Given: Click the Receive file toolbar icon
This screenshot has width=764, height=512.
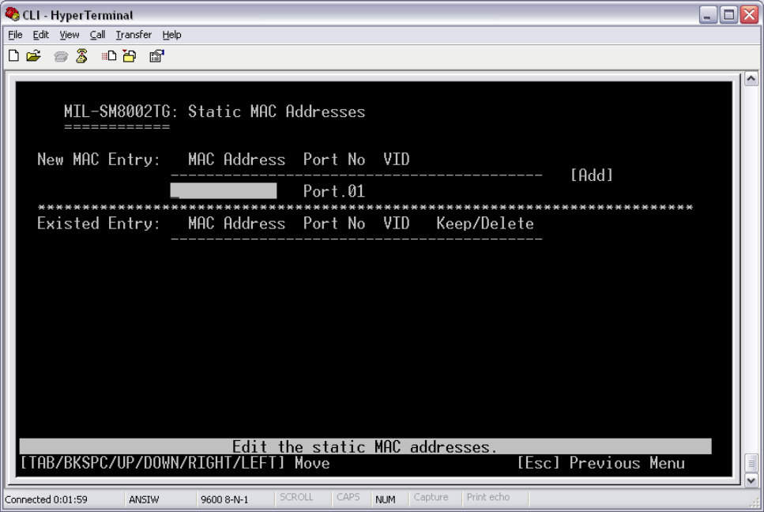Looking at the screenshot, I should point(130,56).
